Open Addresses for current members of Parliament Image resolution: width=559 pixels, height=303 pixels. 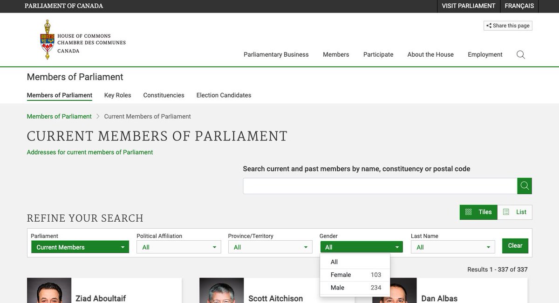[x=90, y=152]
